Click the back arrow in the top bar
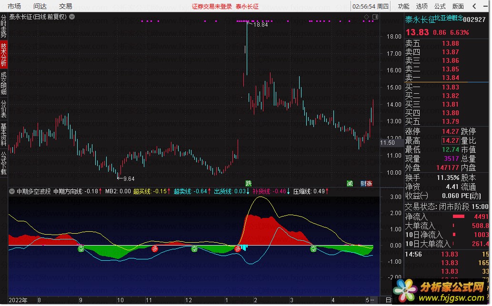The image size is (492, 306). coord(474,6)
